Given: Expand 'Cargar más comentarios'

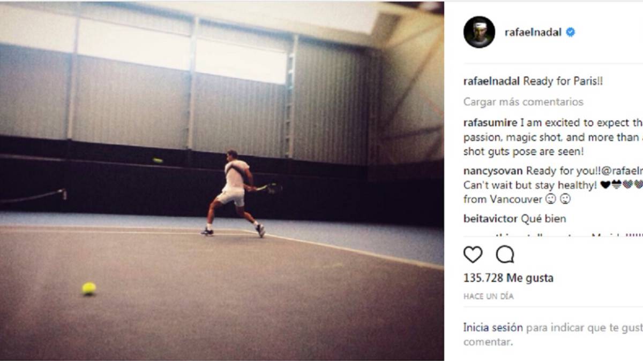Looking at the screenshot, I should 524,102.
